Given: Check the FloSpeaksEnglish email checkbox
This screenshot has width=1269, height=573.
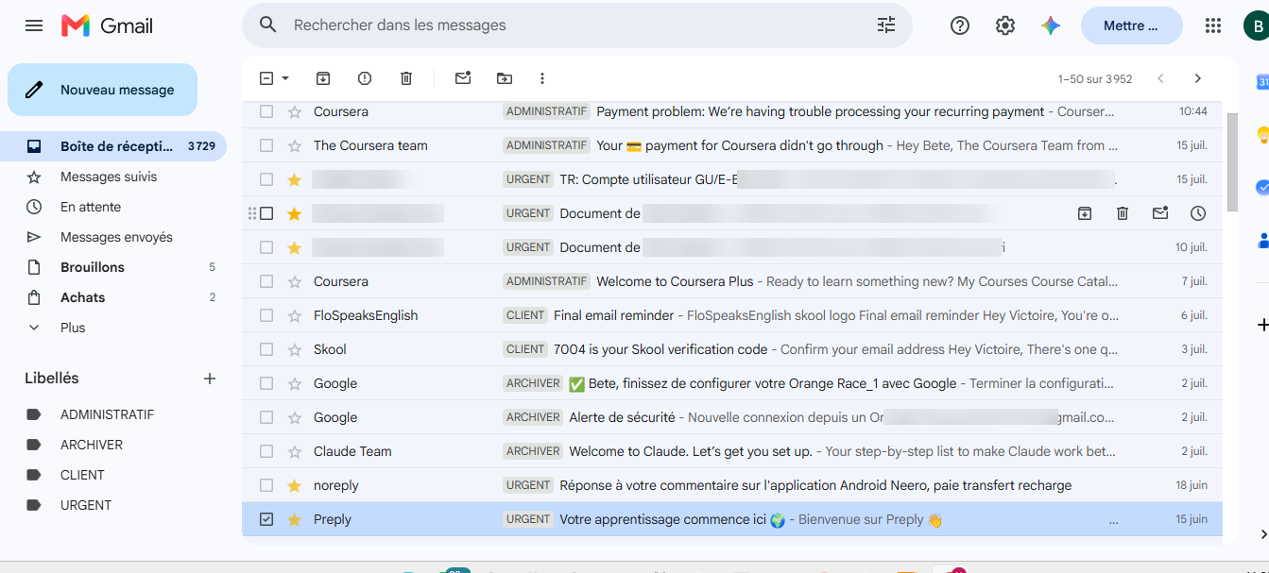Looking at the screenshot, I should pyautogui.click(x=266, y=315).
